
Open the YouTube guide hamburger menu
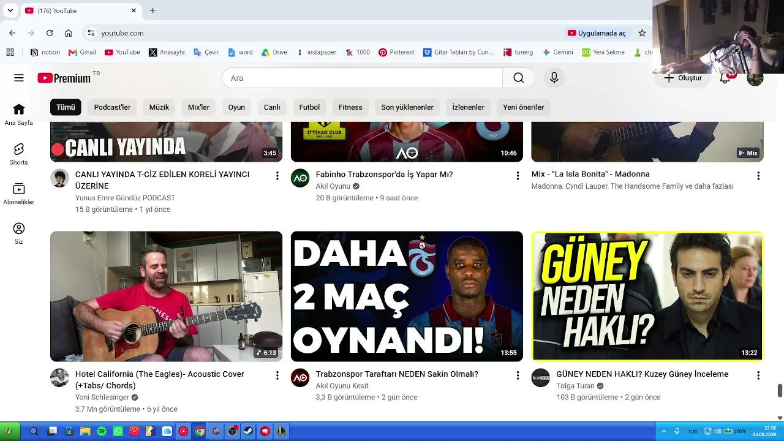point(19,78)
